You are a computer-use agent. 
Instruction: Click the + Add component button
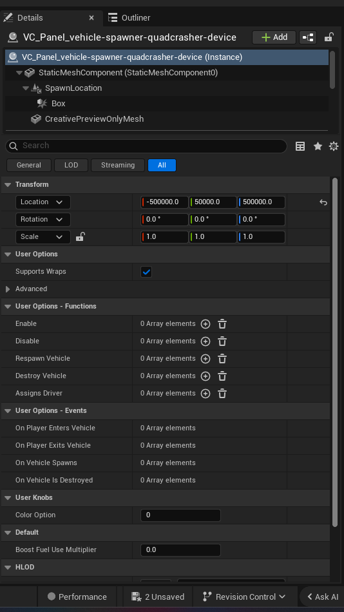(x=274, y=37)
